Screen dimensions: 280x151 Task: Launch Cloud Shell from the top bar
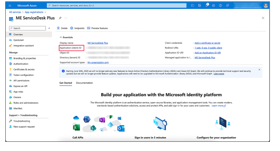click(x=193, y=5)
